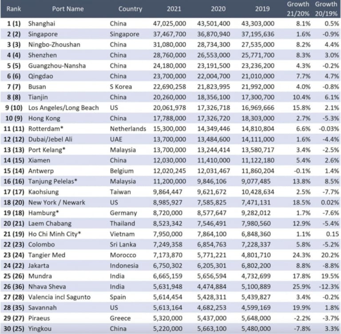Click Tangier Med's 24.3% growth value
The height and width of the screenshot is (334, 341).
point(301,255)
